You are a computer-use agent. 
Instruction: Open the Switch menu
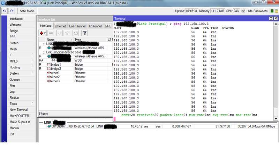tap(14, 43)
